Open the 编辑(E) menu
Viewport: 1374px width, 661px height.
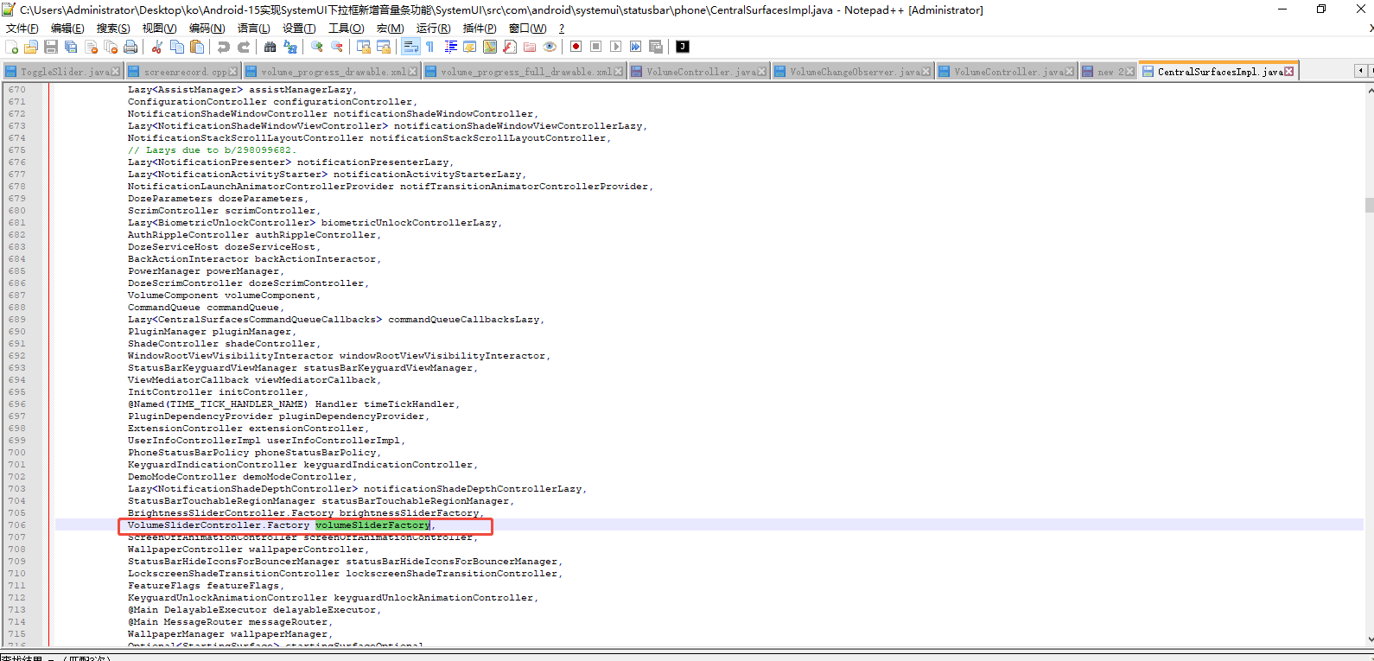point(67,29)
